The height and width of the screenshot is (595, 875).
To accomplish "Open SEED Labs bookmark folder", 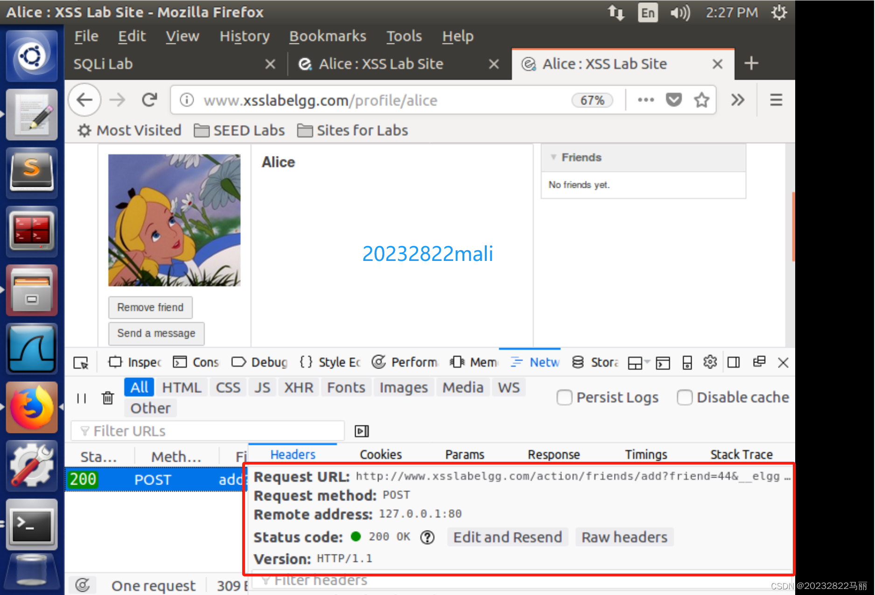I will (239, 130).
